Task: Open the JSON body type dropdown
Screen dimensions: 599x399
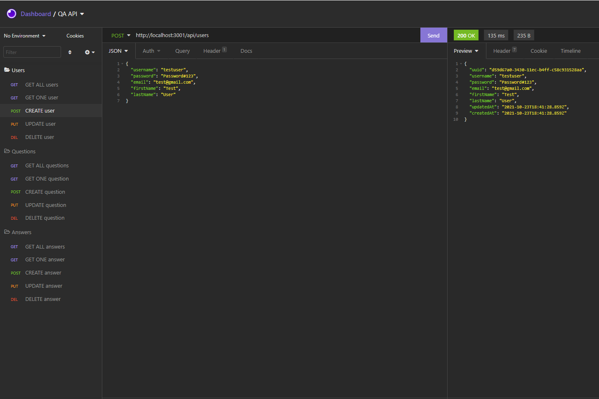Action: (x=118, y=51)
